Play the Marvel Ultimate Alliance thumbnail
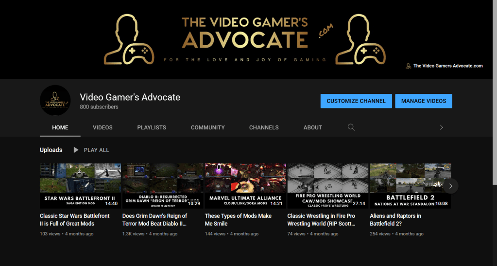This screenshot has height=266, width=497. (245, 186)
